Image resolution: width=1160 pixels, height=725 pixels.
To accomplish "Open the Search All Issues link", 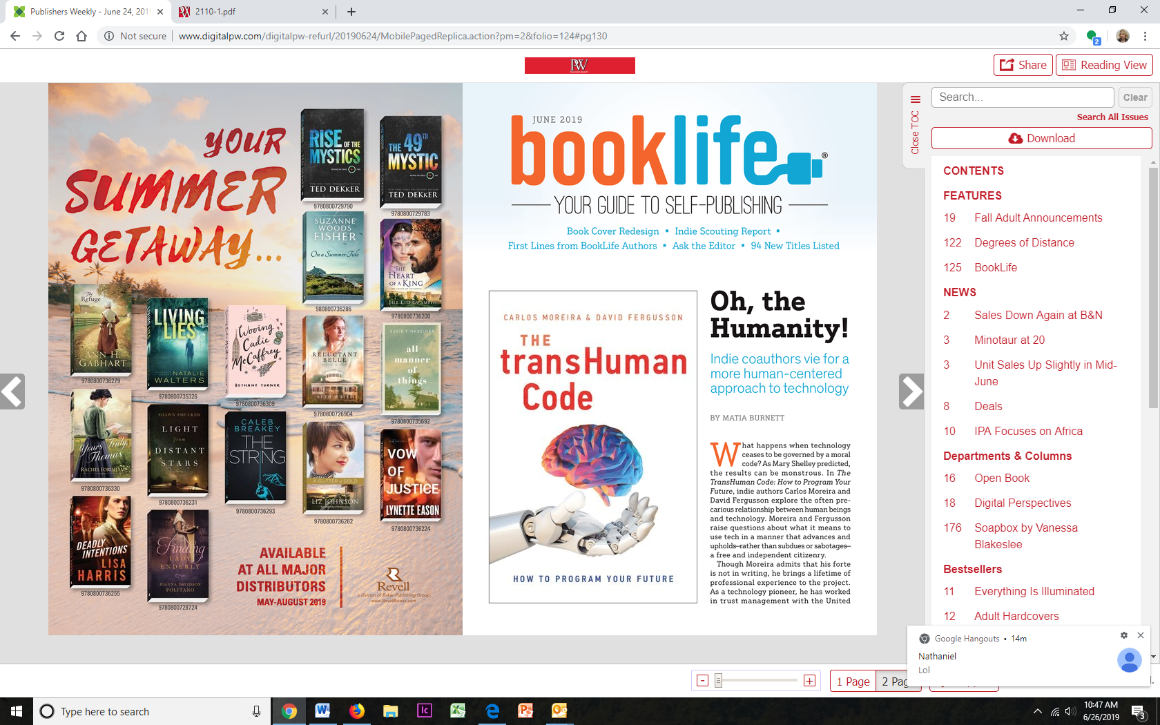I will click(x=1112, y=117).
